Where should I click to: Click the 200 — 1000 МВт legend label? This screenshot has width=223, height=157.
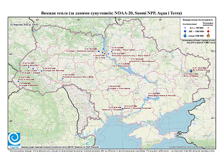(x=196, y=31)
